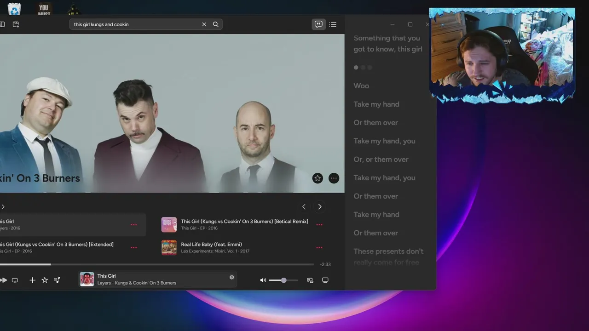Viewport: 589px width, 331px height.
Task: Click the magnifying glass search icon
Action: point(215,24)
